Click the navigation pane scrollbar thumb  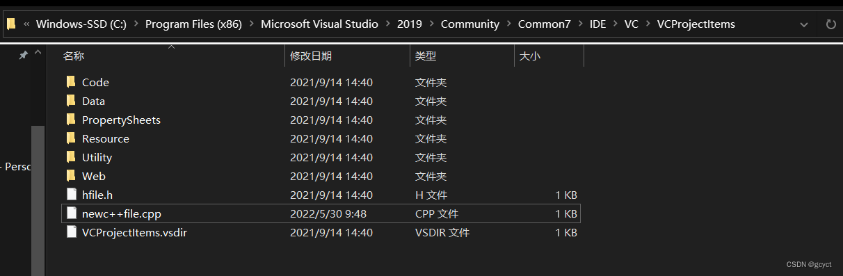(38, 200)
